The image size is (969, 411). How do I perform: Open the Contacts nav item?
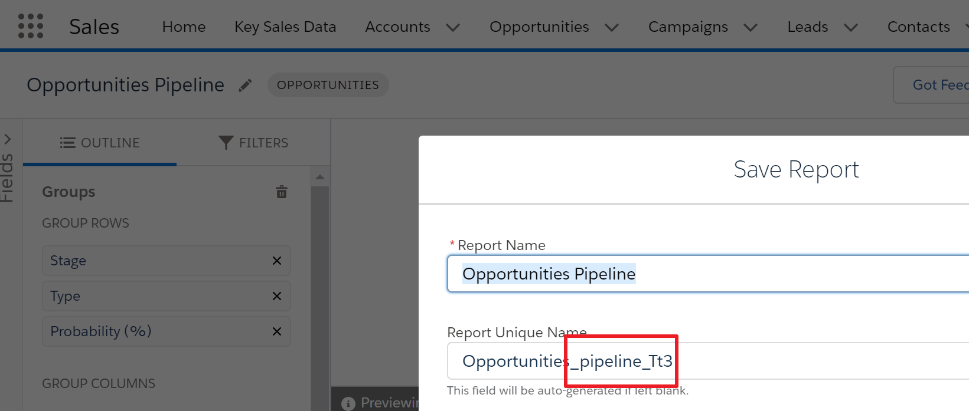point(918,27)
